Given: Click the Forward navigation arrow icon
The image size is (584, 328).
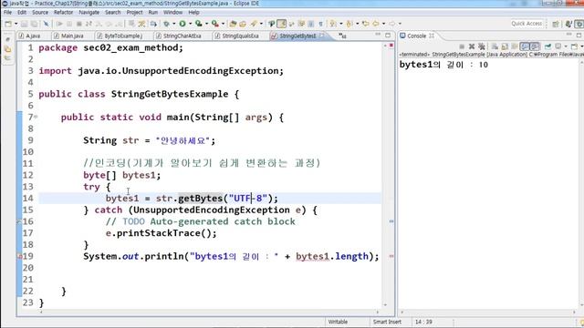Looking at the screenshot, I should pos(391,24).
